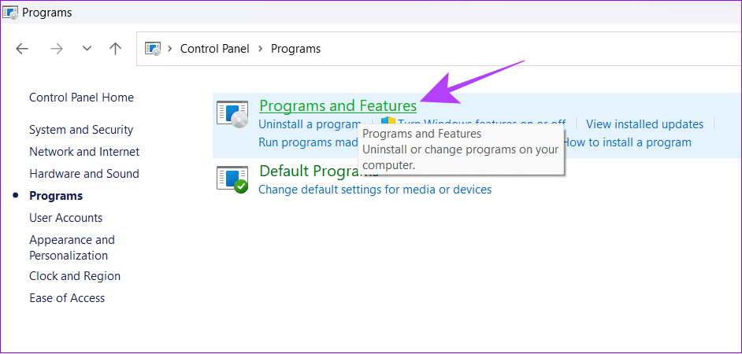Click the Control Panel icon in the address bar

(x=153, y=49)
